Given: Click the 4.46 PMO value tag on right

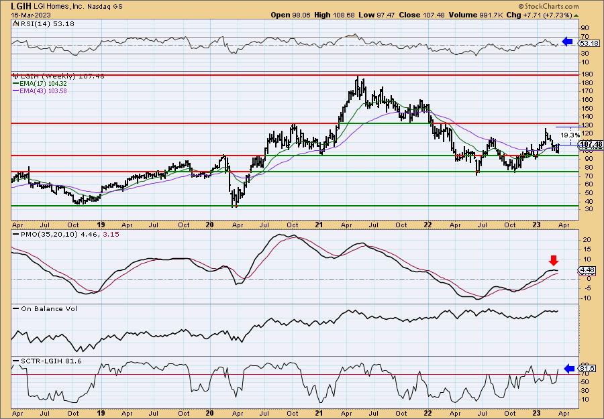Looking at the screenshot, I should tap(587, 270).
